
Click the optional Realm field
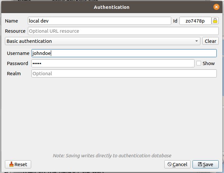[x=124, y=73]
